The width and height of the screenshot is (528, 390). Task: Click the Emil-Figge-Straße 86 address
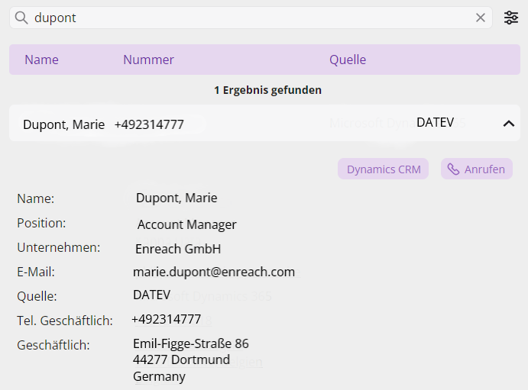coord(191,343)
